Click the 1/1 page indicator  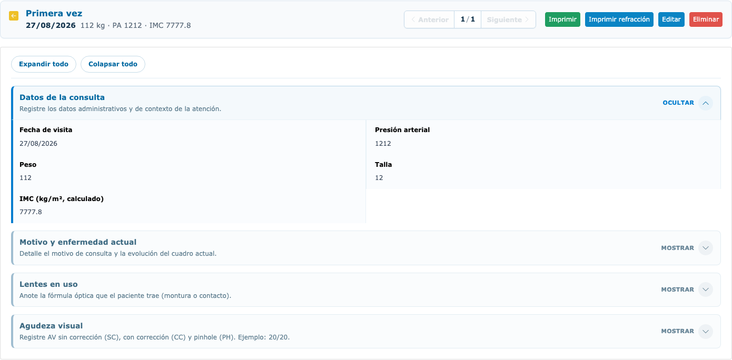468,19
